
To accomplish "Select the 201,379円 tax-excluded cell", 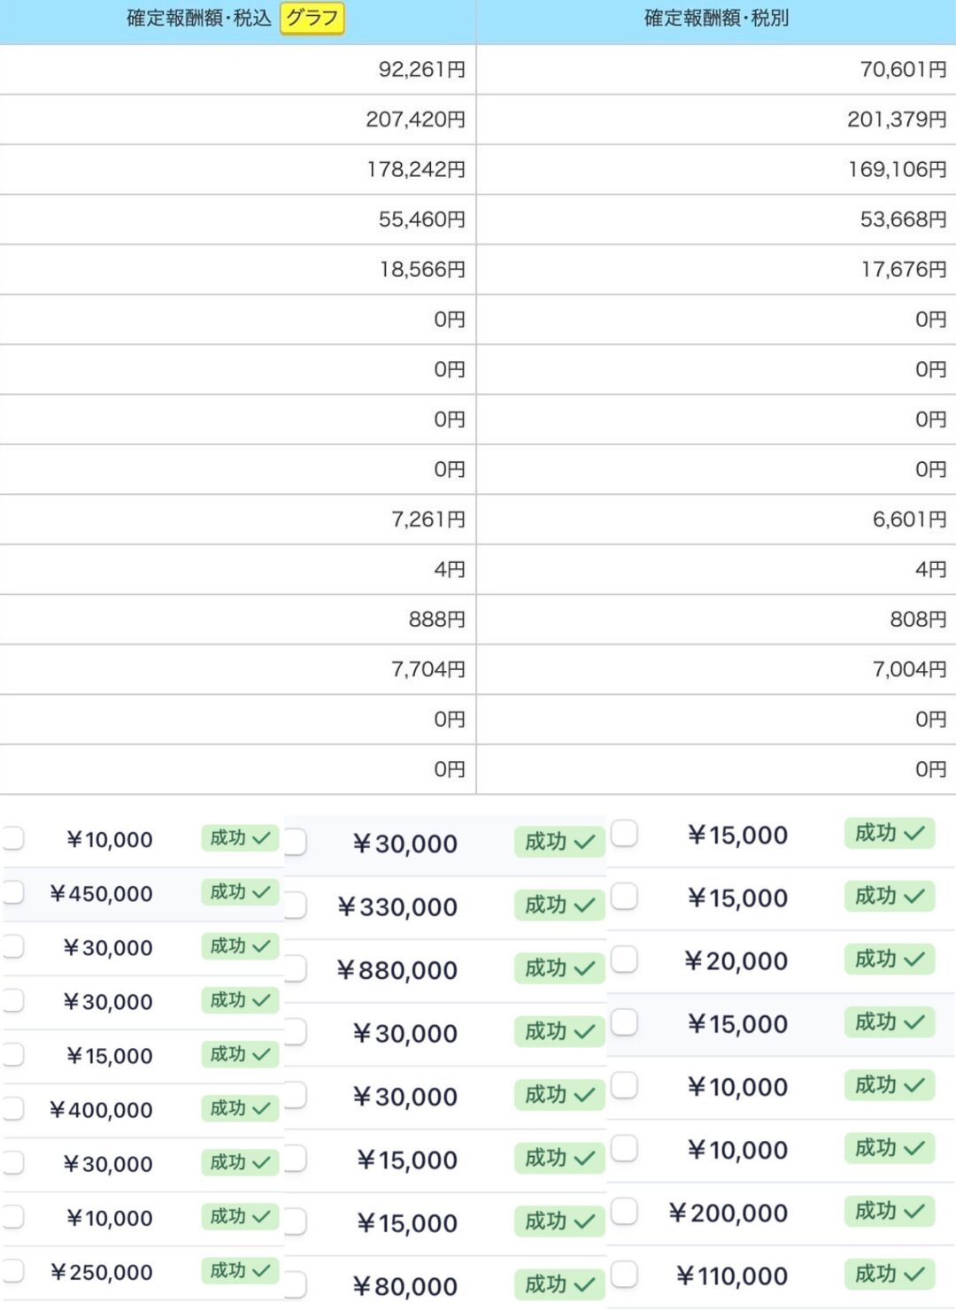I will 716,119.
